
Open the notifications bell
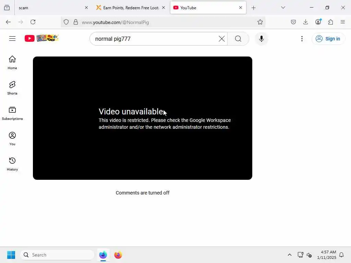click(341, 255)
